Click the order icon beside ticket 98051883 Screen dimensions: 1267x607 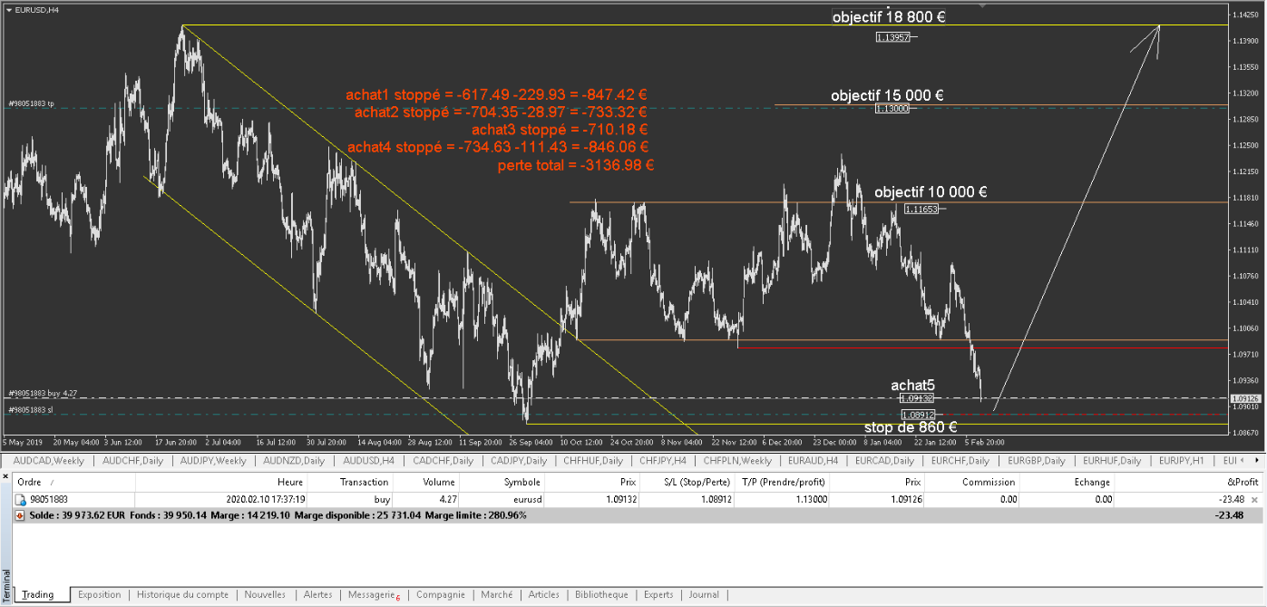pyautogui.click(x=20, y=500)
